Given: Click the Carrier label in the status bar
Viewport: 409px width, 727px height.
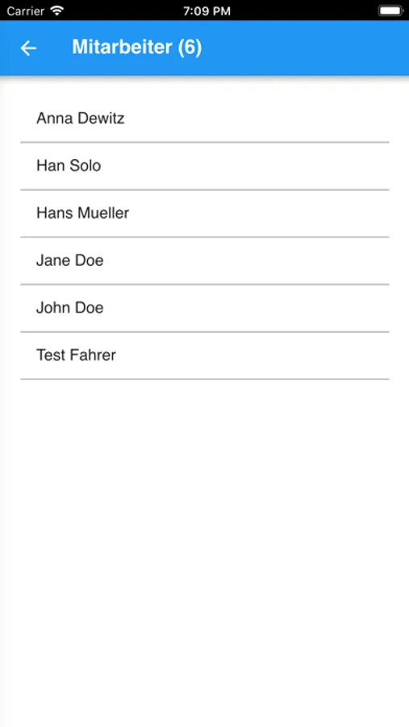Looking at the screenshot, I should [26, 11].
